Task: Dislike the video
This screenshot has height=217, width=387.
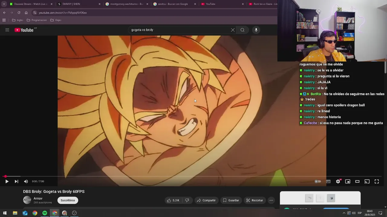Action: [187, 200]
